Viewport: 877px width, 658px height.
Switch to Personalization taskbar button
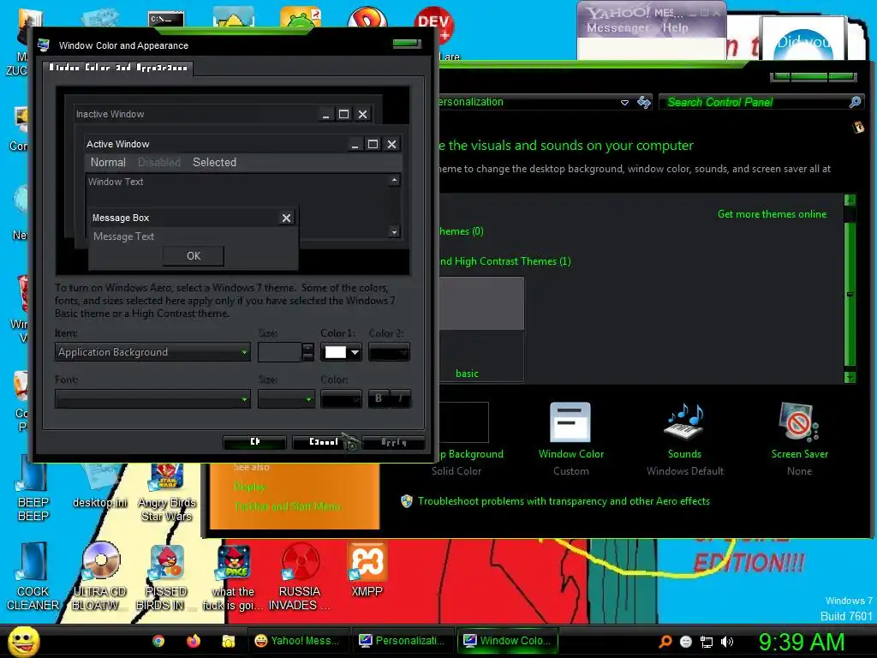point(402,641)
